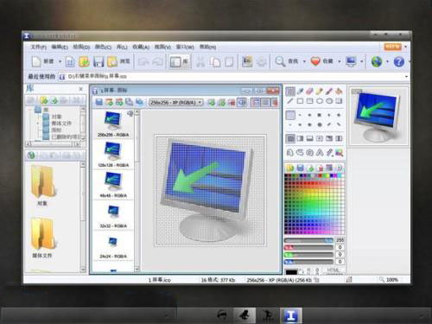Click the magnifier search icon in toolbar

pyautogui.click(x=280, y=61)
